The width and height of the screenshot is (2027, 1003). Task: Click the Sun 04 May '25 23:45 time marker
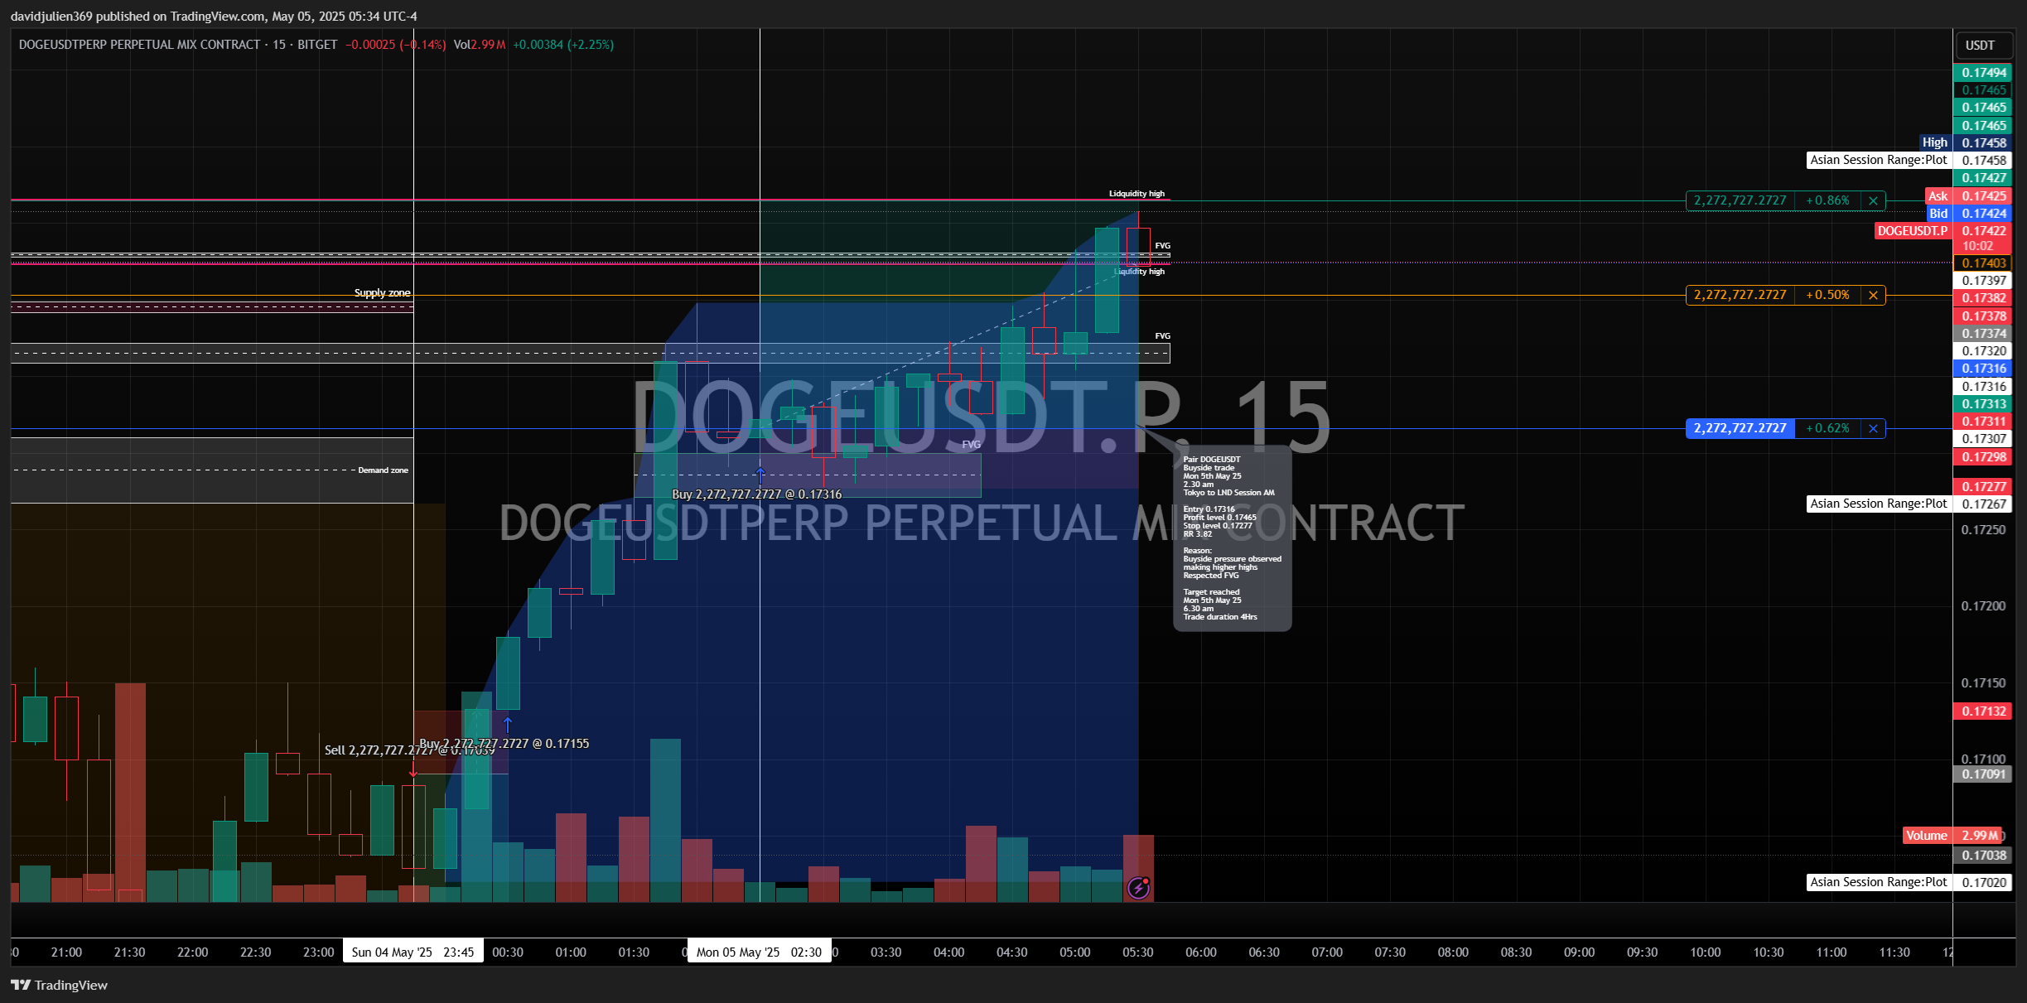point(413,952)
